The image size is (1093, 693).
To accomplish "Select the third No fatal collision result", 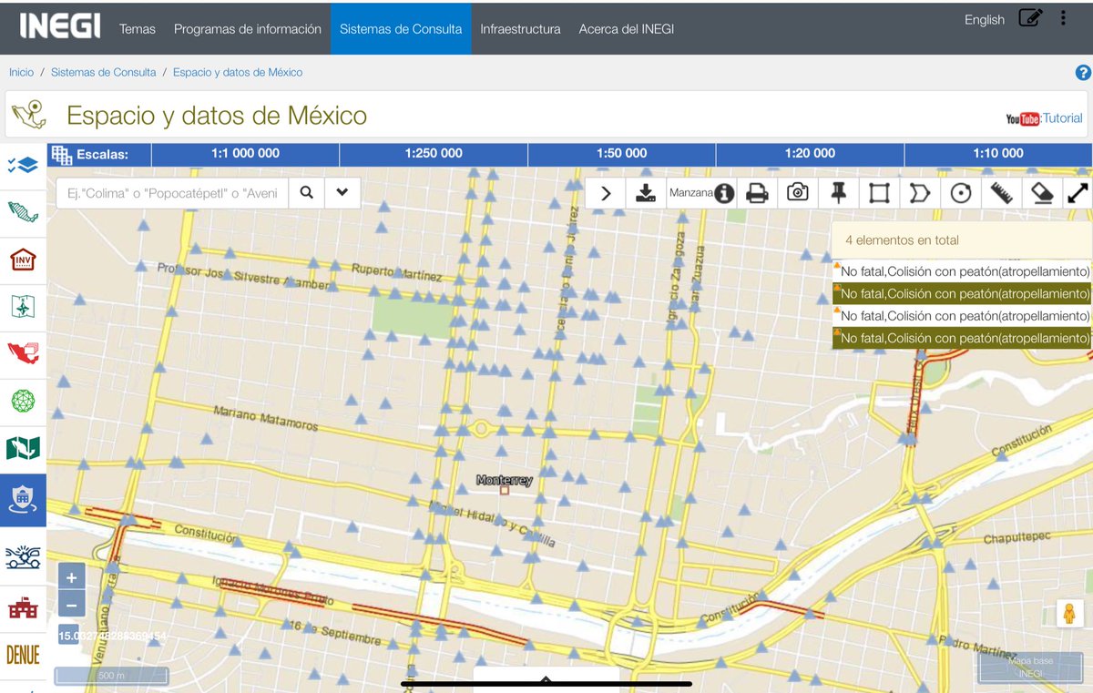I will (962, 315).
